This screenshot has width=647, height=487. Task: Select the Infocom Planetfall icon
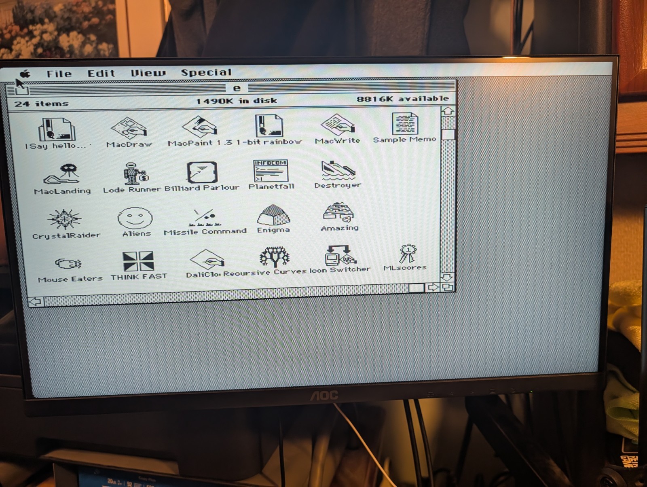tap(271, 171)
